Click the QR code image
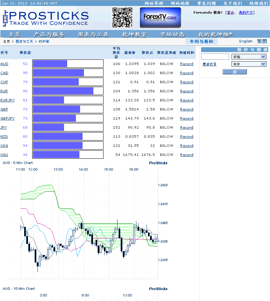Image resolution: width=270 pixels, height=301 pixels. pyautogui.click(x=122, y=17)
